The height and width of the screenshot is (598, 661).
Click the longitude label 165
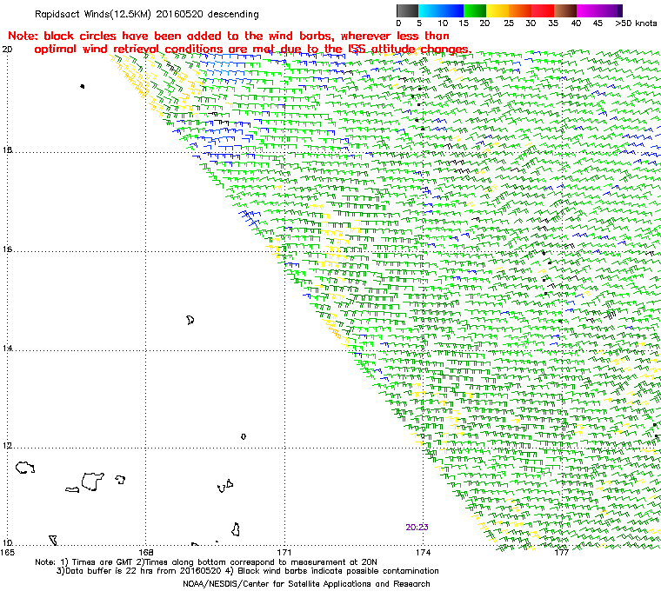click(8, 552)
